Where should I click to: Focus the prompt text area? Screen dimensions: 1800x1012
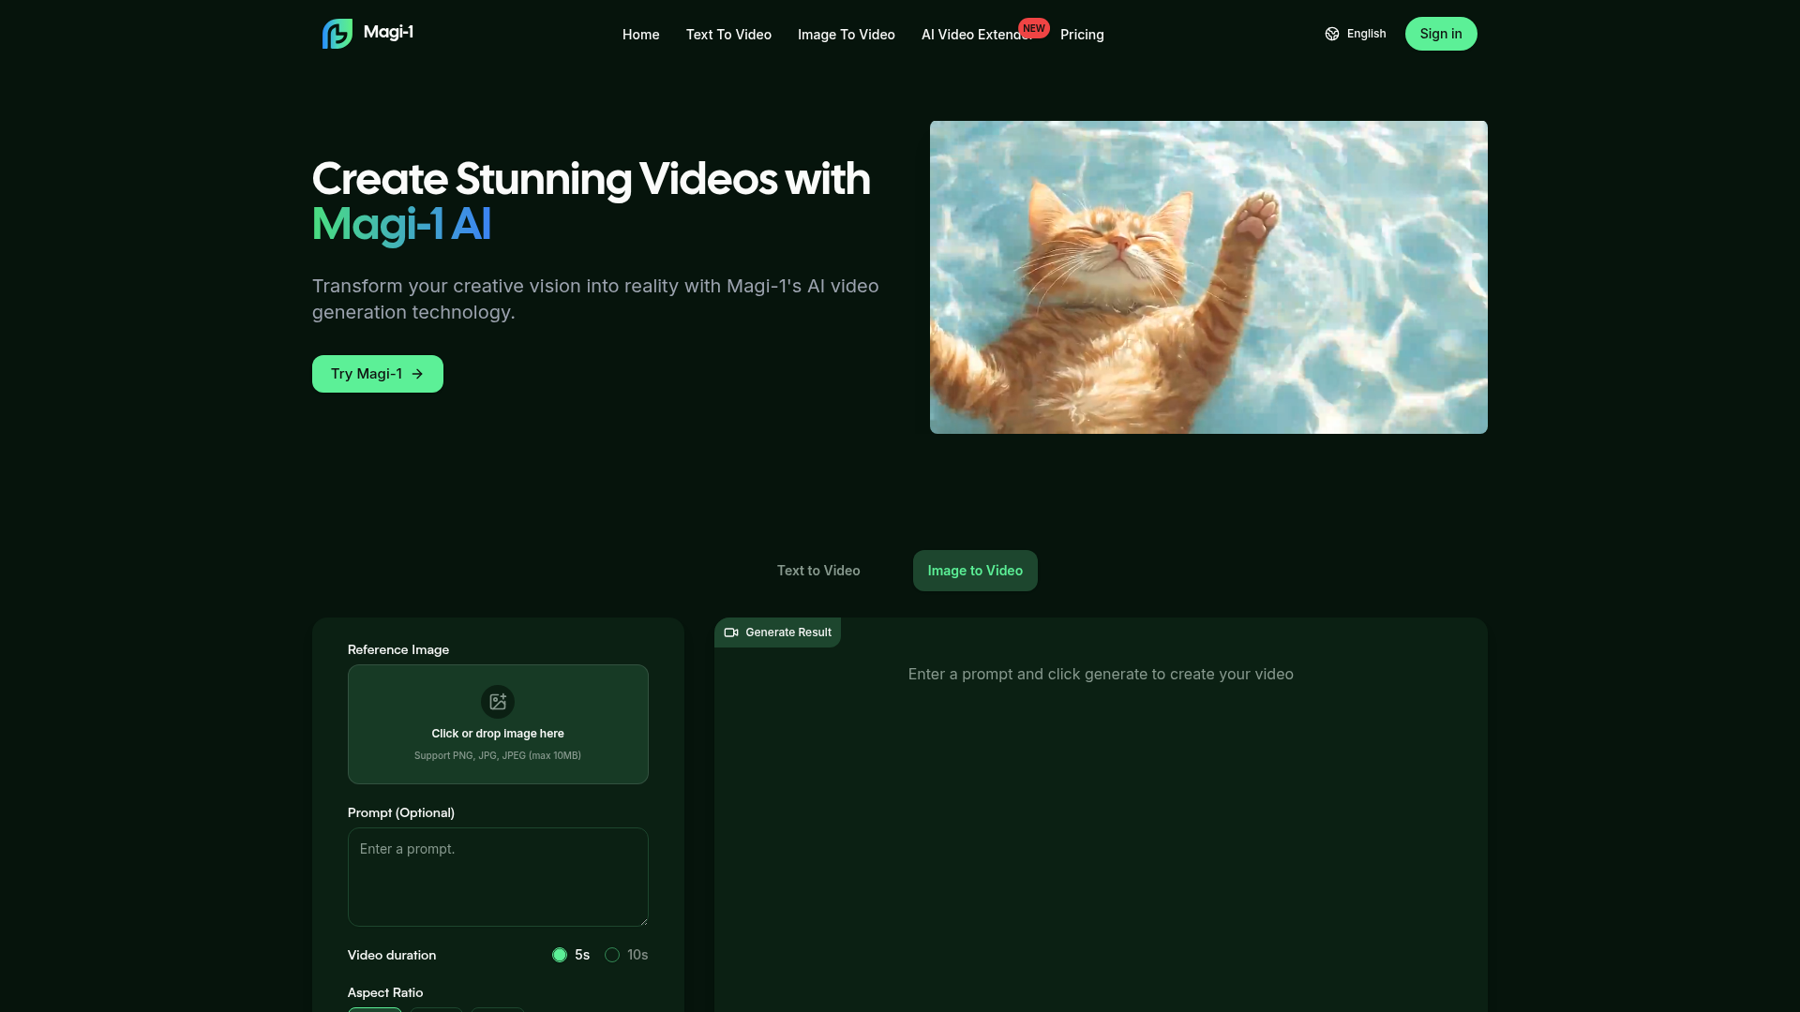498,877
